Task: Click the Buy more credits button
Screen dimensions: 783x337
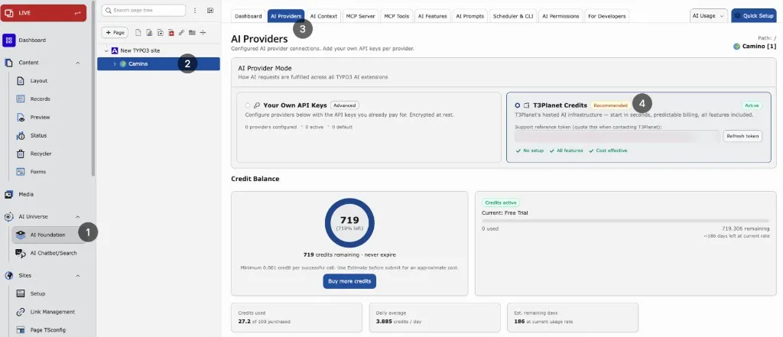Action: (x=349, y=281)
